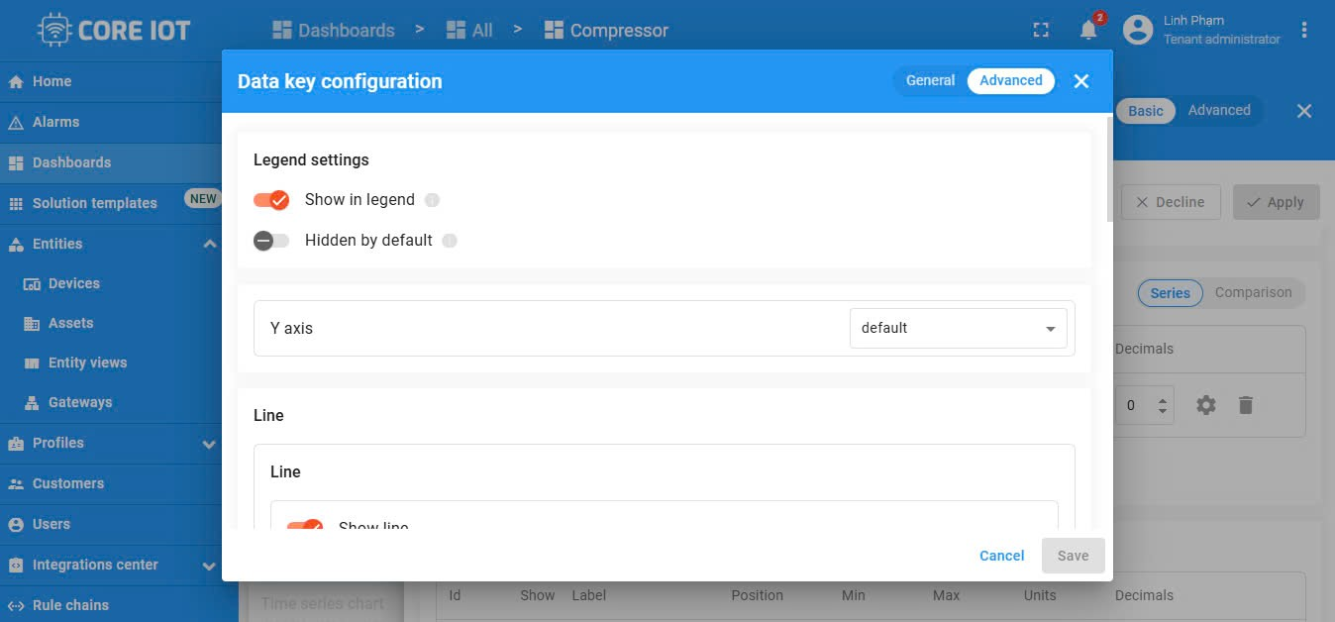Switch to the General tab
1335x622 pixels.
pos(930,80)
